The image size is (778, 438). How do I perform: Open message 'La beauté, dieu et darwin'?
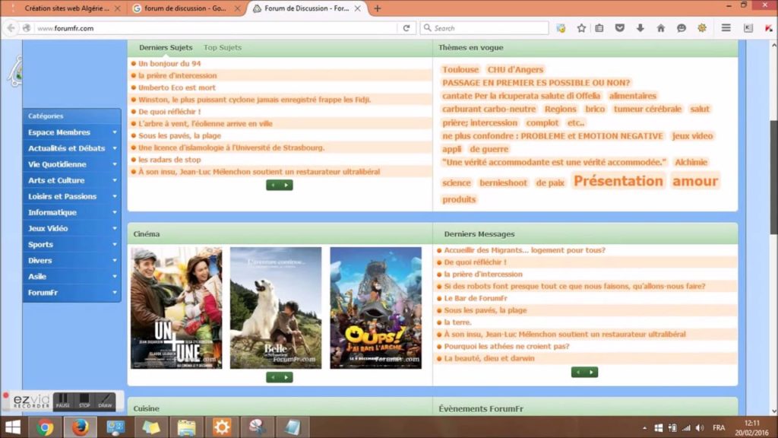(489, 359)
